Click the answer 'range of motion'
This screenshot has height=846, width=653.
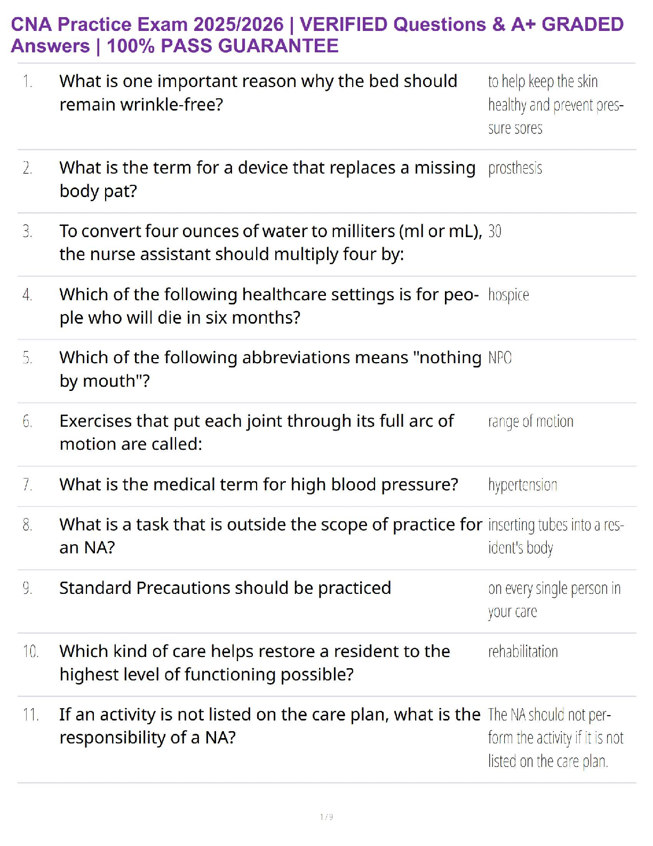pyautogui.click(x=531, y=421)
